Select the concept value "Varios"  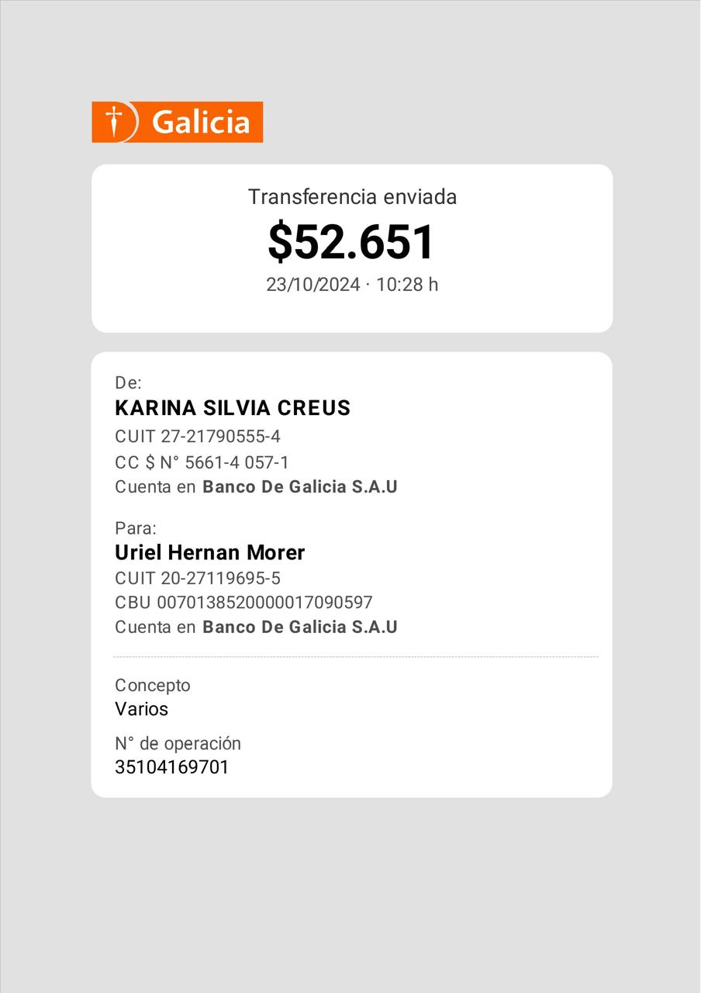(x=142, y=709)
